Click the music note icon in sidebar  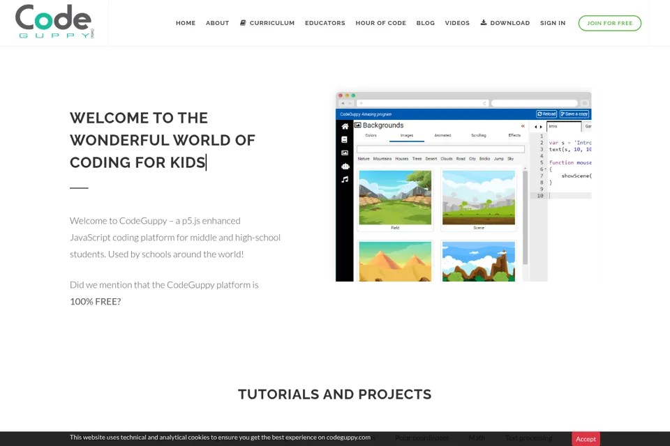(345, 180)
